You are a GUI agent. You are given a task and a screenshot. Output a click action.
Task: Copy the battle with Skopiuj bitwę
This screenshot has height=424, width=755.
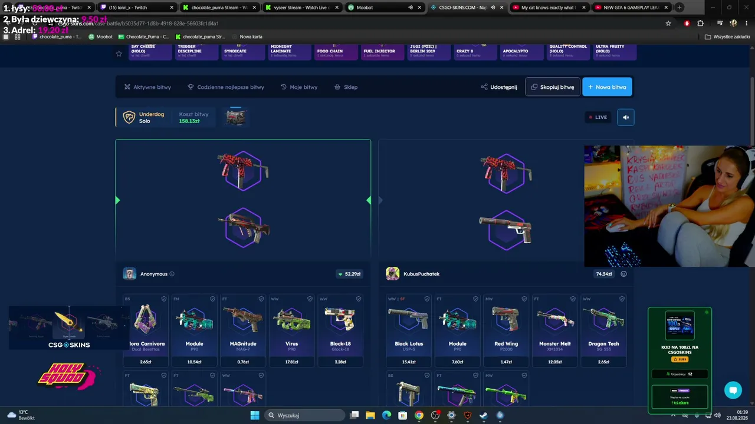tap(553, 87)
